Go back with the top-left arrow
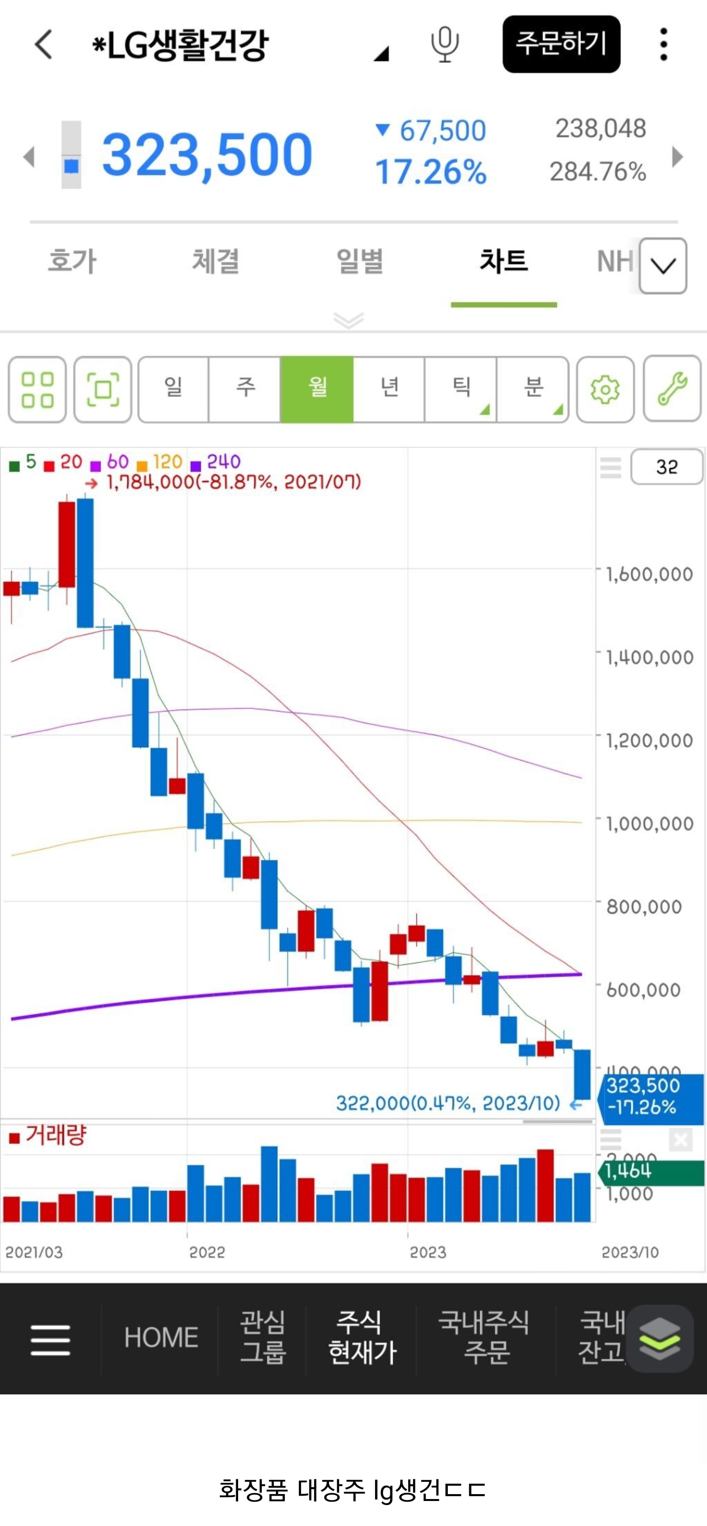 pos(44,44)
